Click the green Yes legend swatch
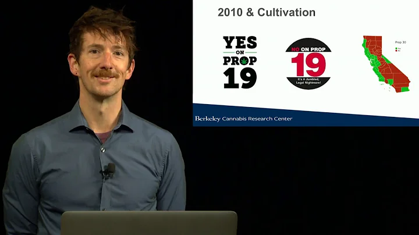Image resolution: width=419 pixels, height=235 pixels. [396, 48]
